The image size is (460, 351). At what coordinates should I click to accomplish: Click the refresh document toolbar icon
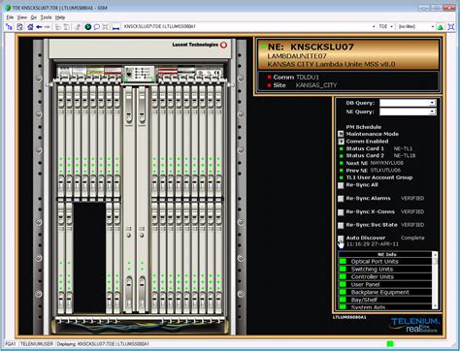pos(19,27)
